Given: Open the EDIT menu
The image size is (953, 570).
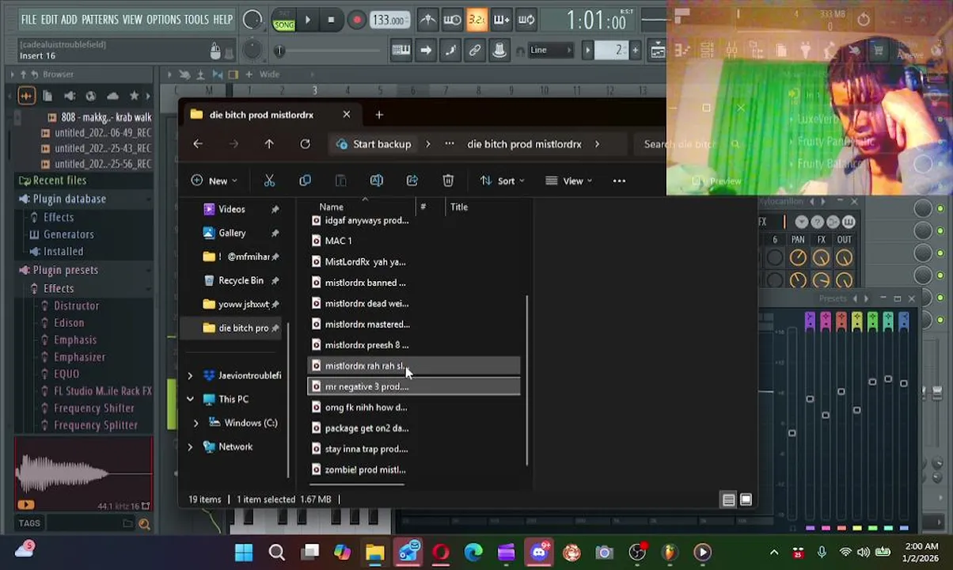Looking at the screenshot, I should tap(49, 19).
